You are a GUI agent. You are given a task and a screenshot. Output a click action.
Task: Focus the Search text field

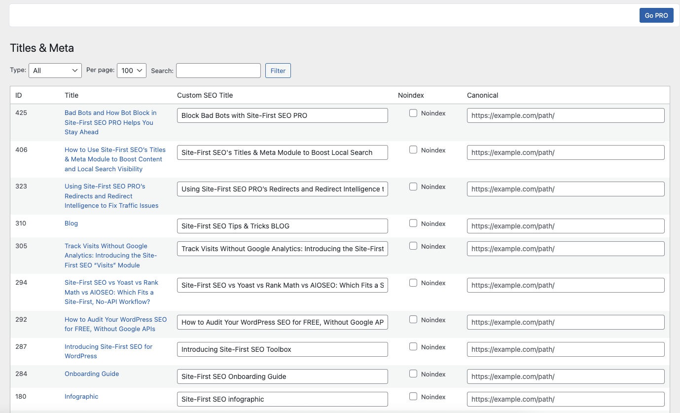coord(218,71)
